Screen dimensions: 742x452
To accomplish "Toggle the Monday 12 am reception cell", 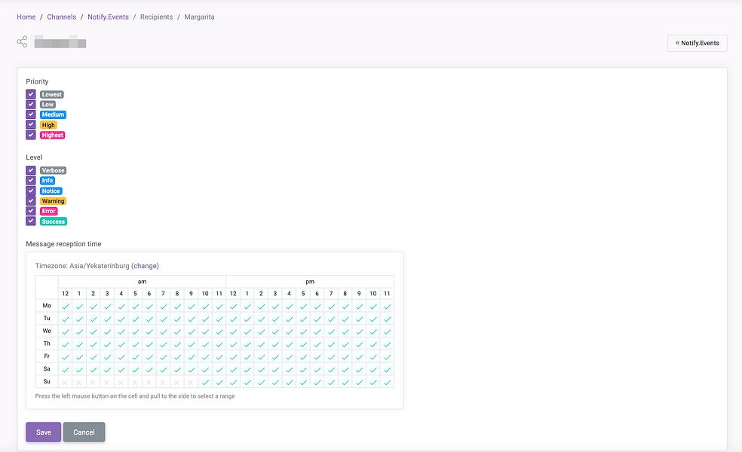I will tap(65, 306).
